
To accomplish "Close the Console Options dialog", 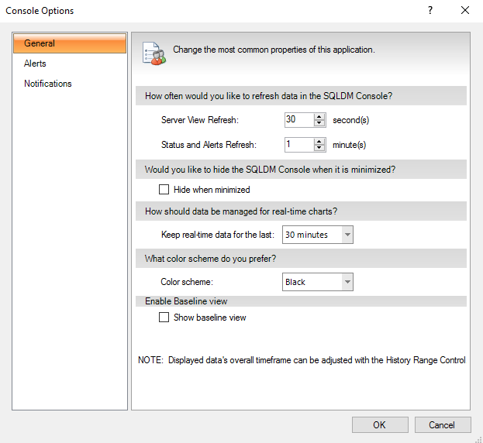I will tap(464, 11).
